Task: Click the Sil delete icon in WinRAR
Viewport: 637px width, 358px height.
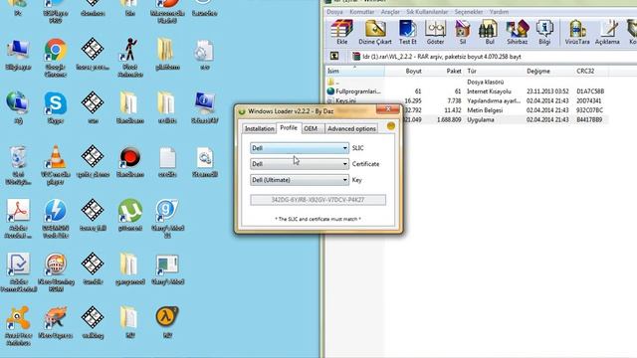Action: click(x=462, y=32)
